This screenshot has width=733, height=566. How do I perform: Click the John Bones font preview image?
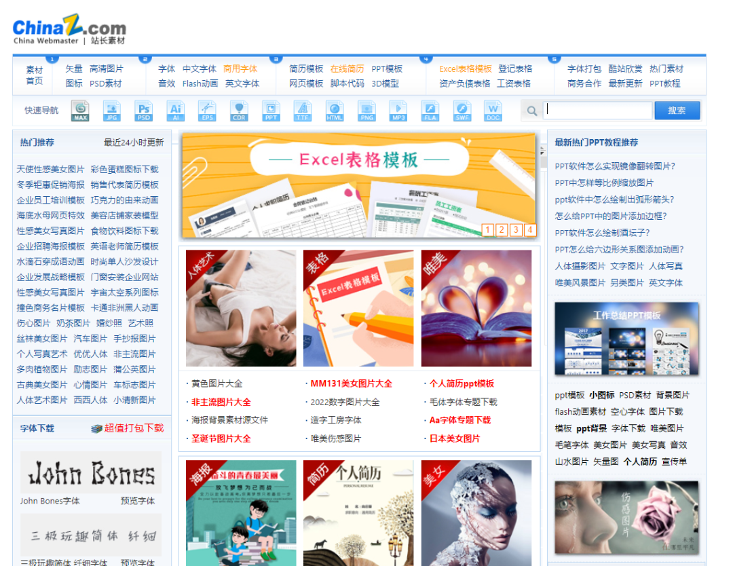pyautogui.click(x=91, y=473)
